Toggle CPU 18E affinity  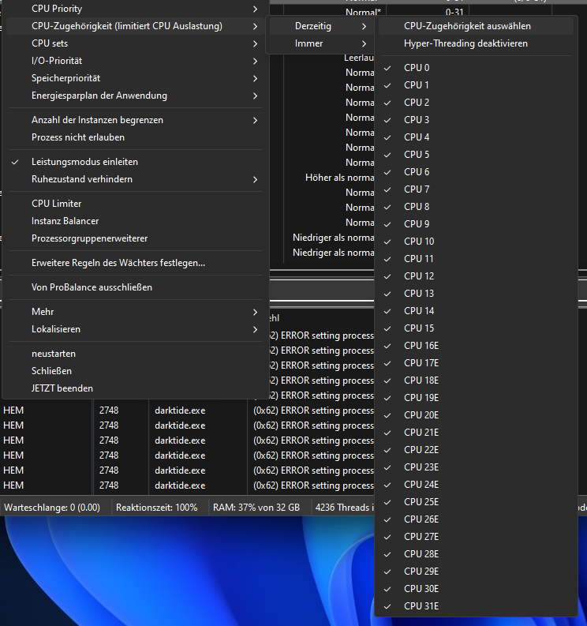coord(476,380)
